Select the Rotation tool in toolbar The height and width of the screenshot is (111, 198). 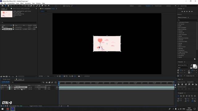point(23,6)
